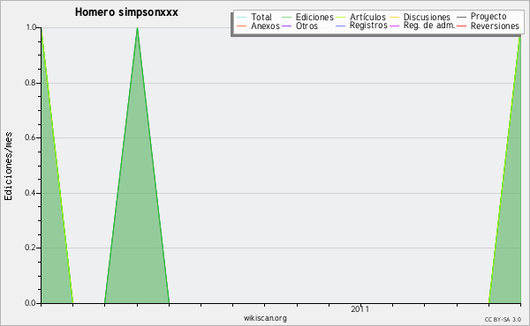
Task: Click the '2011' x-axis label
Action: [360, 309]
